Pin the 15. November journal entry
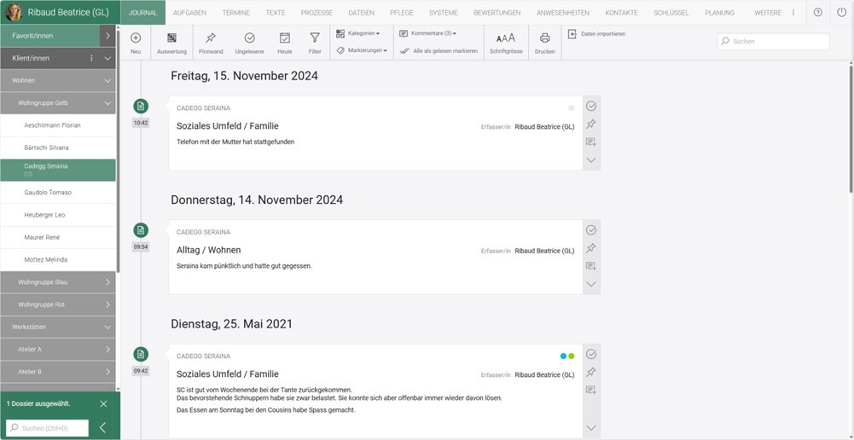 point(591,124)
